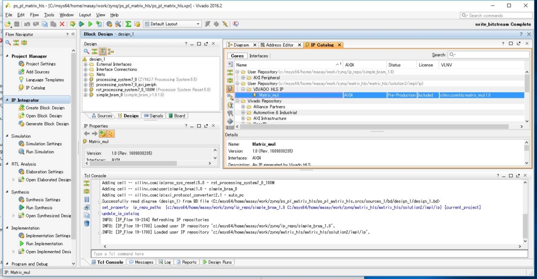Click the find icon in Tcl Console sidebar
537x279 pixels.
87,207
